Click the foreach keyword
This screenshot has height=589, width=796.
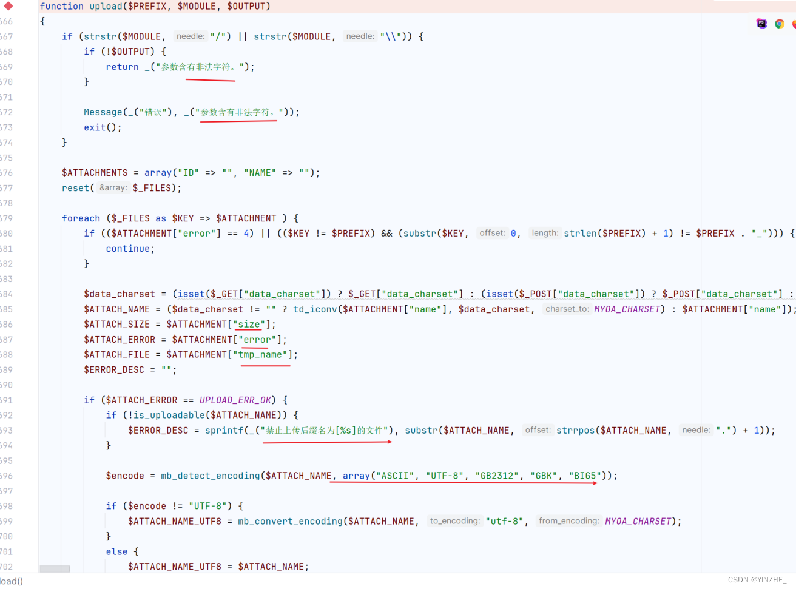coord(81,218)
